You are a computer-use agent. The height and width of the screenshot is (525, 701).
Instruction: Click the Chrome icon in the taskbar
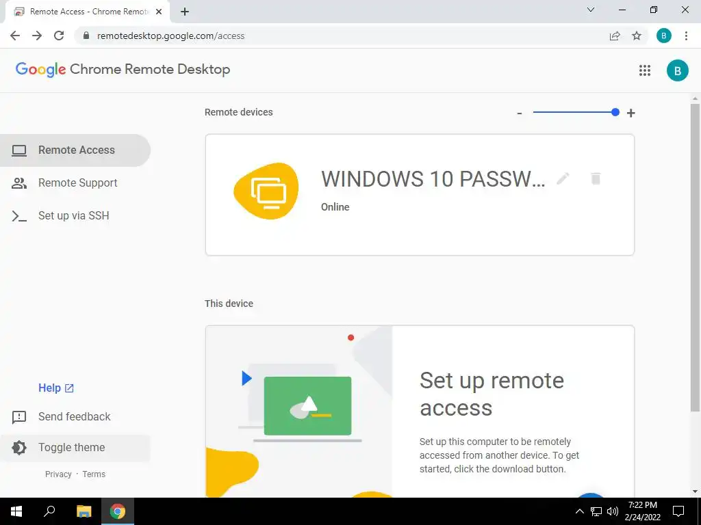click(118, 511)
